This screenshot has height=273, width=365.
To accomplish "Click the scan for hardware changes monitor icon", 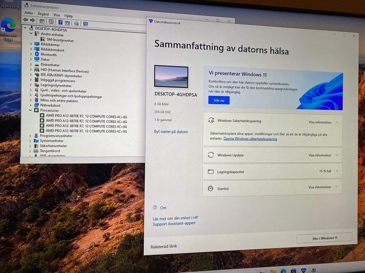I will coord(85,24).
